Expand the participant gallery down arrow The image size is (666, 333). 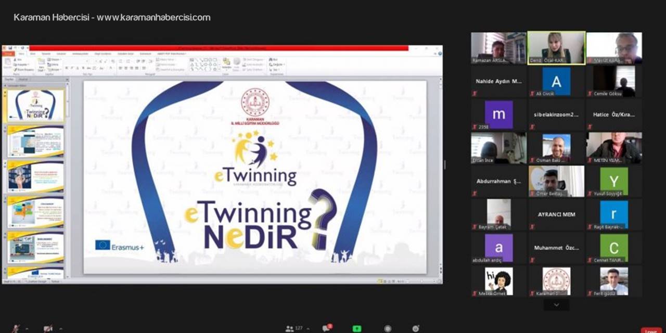point(556,305)
